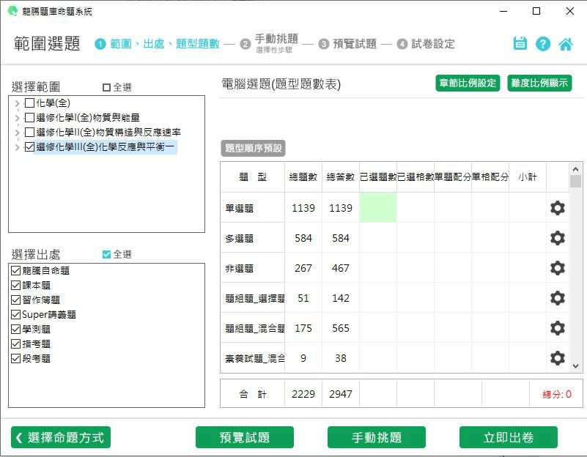This screenshot has height=457, width=587.
Task: Click question table scroll down arrow
Action: coord(575,366)
